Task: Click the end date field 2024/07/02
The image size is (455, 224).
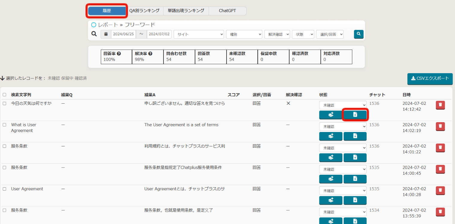Action: coord(159,34)
